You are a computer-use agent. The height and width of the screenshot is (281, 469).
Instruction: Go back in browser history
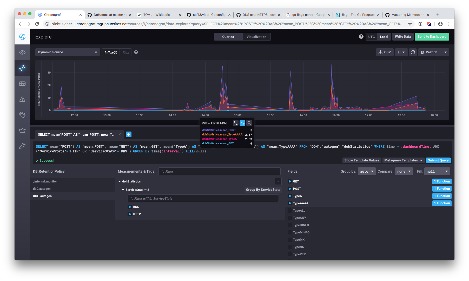[20, 24]
